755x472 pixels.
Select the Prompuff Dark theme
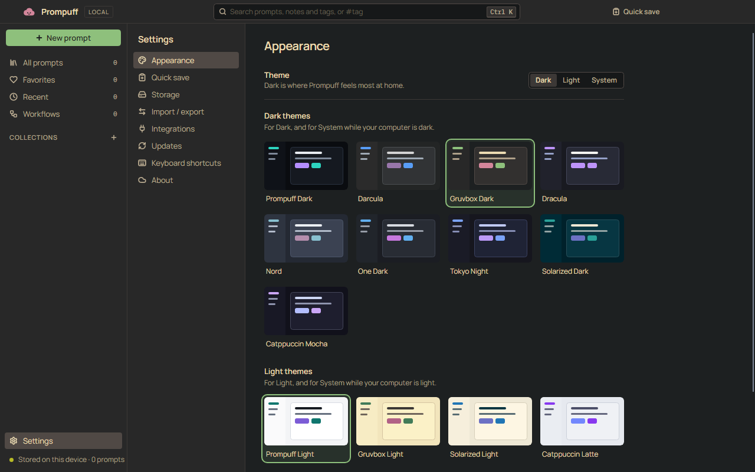pyautogui.click(x=306, y=173)
